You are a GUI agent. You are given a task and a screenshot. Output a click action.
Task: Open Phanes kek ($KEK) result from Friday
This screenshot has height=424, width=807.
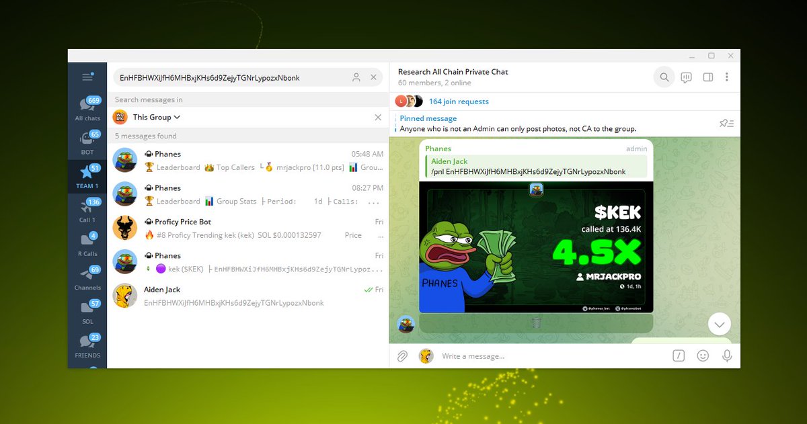(x=248, y=262)
